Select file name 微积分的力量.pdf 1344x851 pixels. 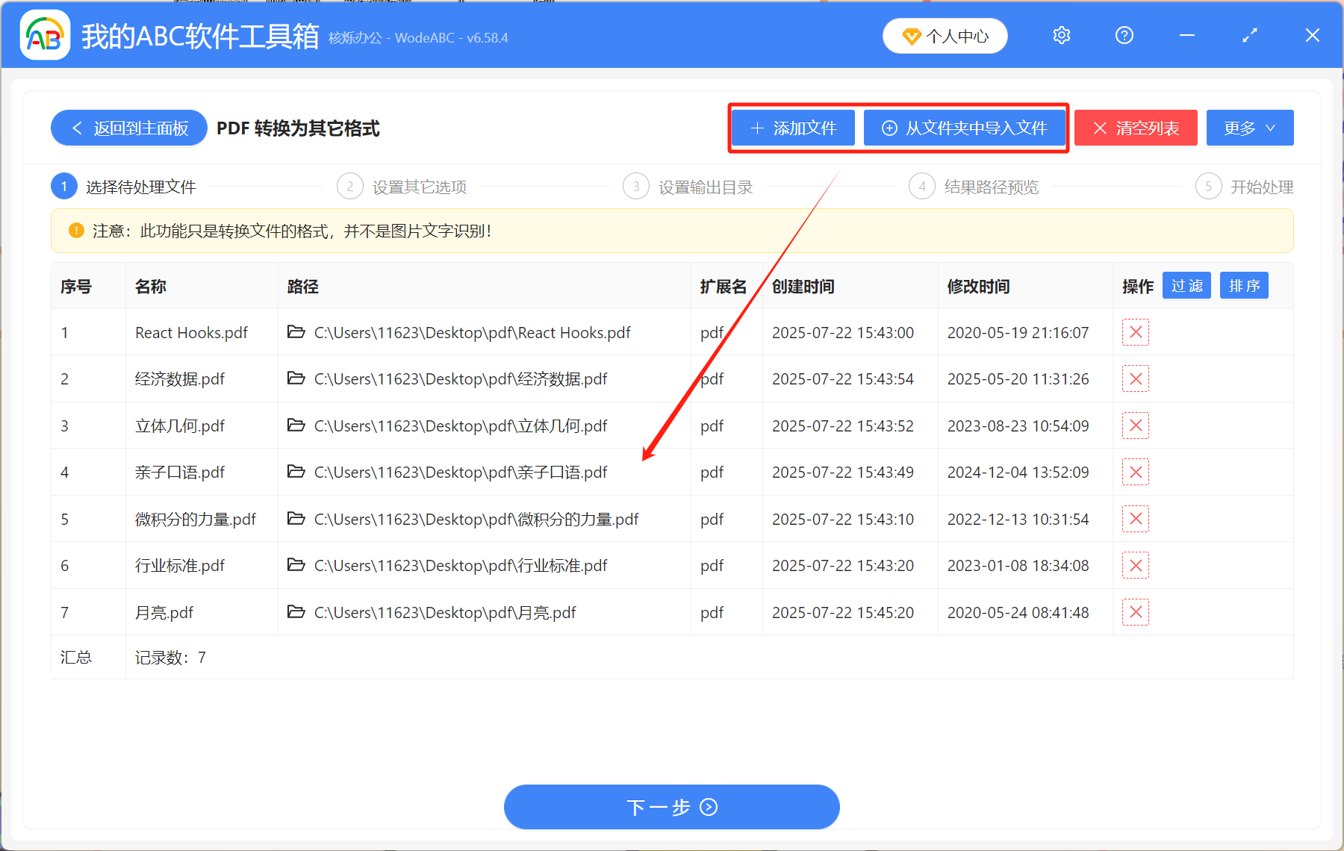tap(196, 520)
